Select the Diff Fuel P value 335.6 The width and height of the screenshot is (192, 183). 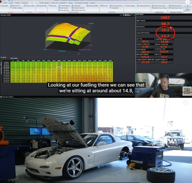click(145, 57)
